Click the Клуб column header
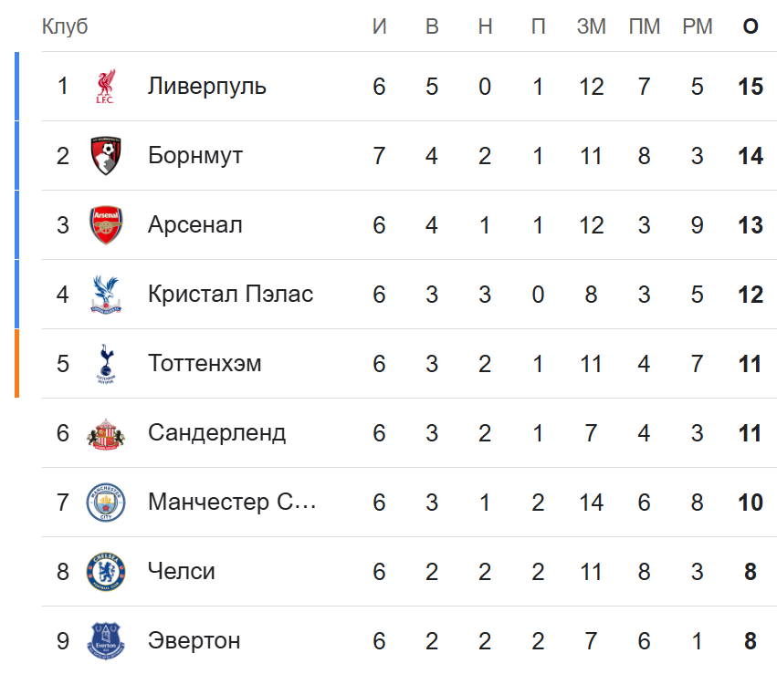The width and height of the screenshot is (777, 674). click(x=65, y=26)
